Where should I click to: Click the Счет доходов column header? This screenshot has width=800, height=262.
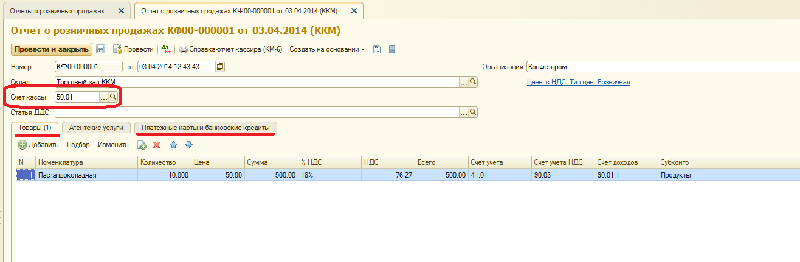click(626, 162)
